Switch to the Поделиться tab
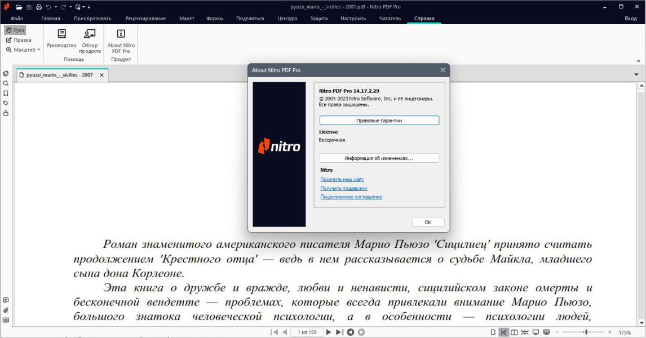The image size is (646, 338). pos(250,19)
